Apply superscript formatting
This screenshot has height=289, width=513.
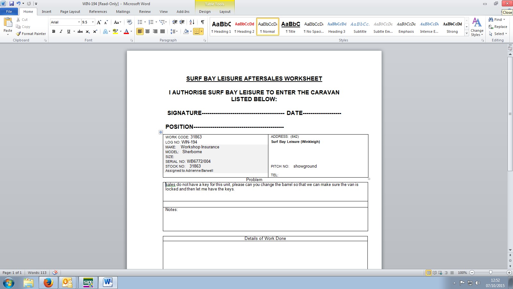click(95, 31)
